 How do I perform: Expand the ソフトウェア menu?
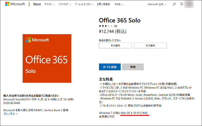(x=65, y=4)
